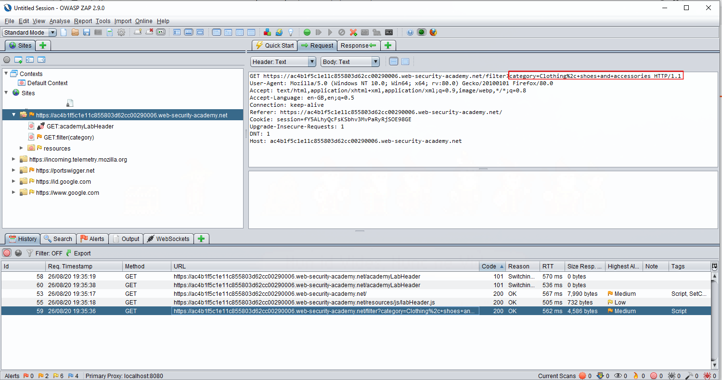Screen dimensions: 722x380
Task: Click the Persist Session floppy-disk icon
Action: [87, 32]
